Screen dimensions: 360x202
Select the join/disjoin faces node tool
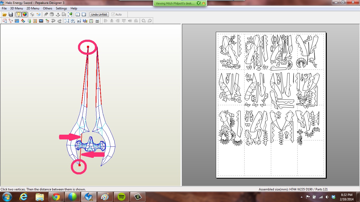(11, 21)
